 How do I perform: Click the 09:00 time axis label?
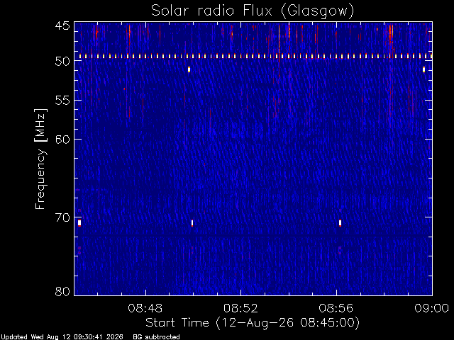tap(432, 308)
